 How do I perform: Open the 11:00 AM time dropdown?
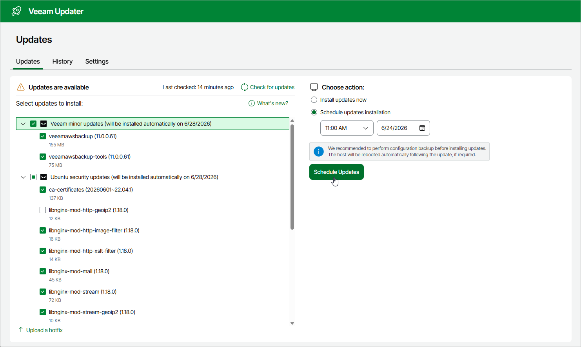pos(347,128)
